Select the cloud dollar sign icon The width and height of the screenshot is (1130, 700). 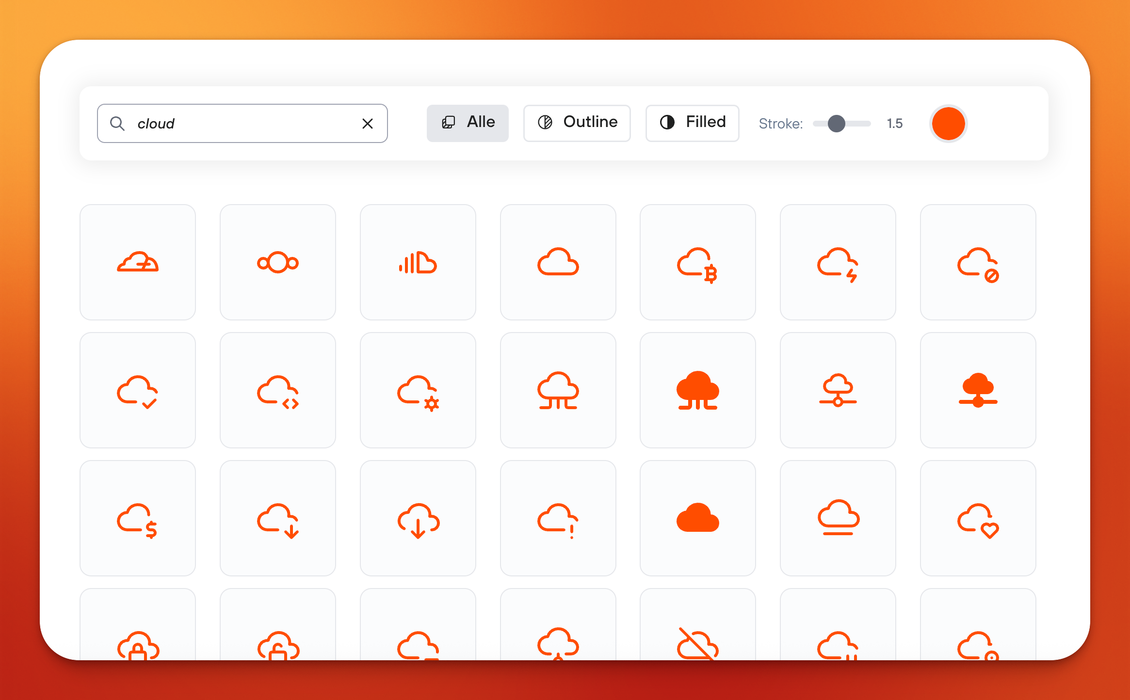pos(137,520)
